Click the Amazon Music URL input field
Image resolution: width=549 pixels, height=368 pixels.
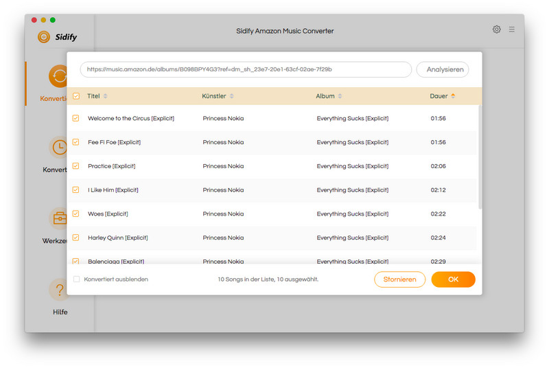pyautogui.click(x=246, y=69)
